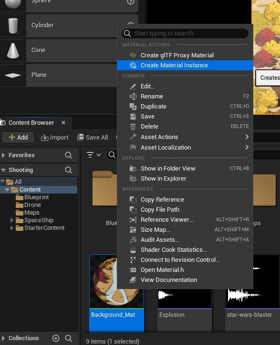Duplicate the selected material asset
Image resolution: width=280 pixels, height=345 pixels.
[185, 107]
